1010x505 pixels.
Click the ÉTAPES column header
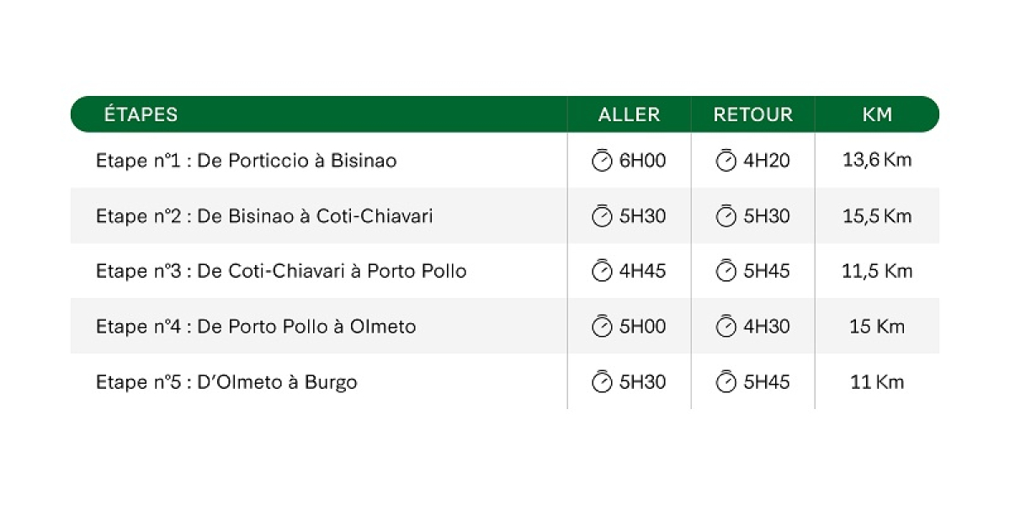point(141,114)
